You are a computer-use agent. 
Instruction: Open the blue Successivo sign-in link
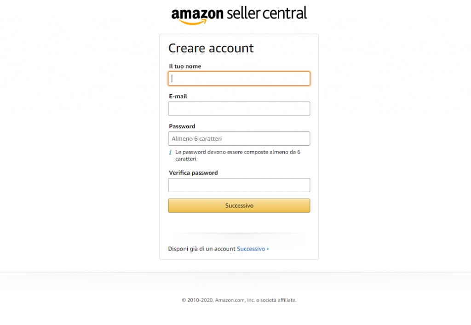pyautogui.click(x=251, y=249)
